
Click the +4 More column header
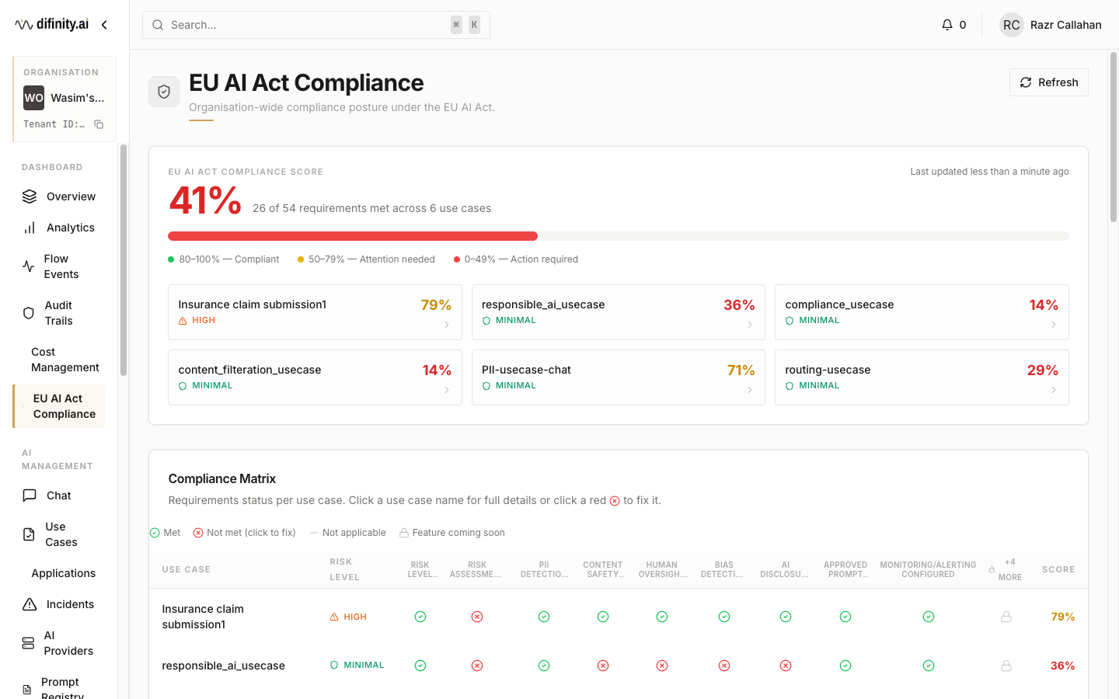pos(1007,569)
